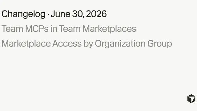Click the word Marketplace in the second entry
Image resolution: width=197 pixels, height=111 pixels.
click(26, 44)
